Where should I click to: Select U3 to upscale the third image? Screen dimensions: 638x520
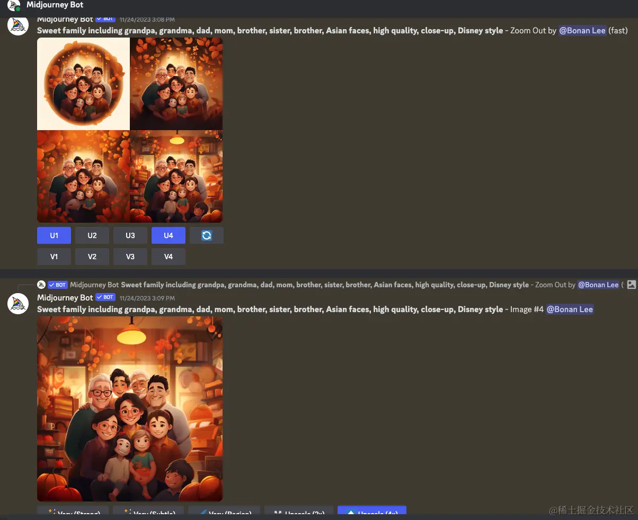point(130,235)
